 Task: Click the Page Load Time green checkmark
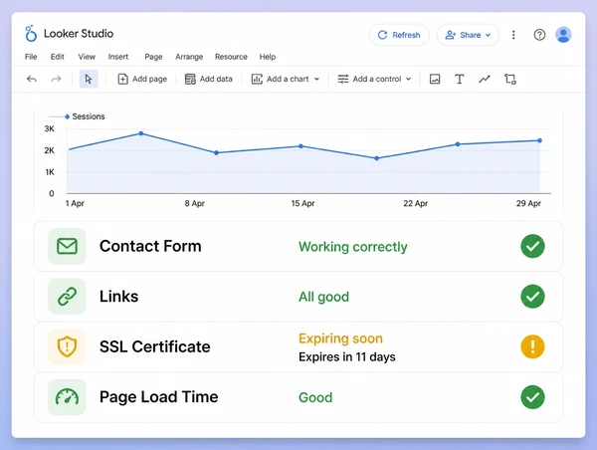[532, 397]
